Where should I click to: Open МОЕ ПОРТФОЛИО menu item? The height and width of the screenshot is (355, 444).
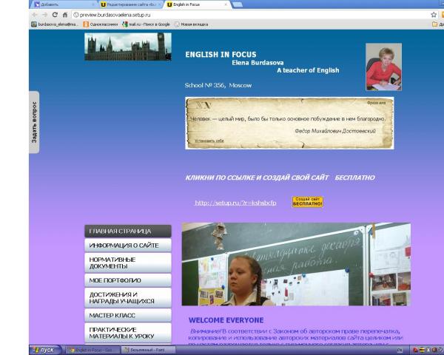(128, 280)
